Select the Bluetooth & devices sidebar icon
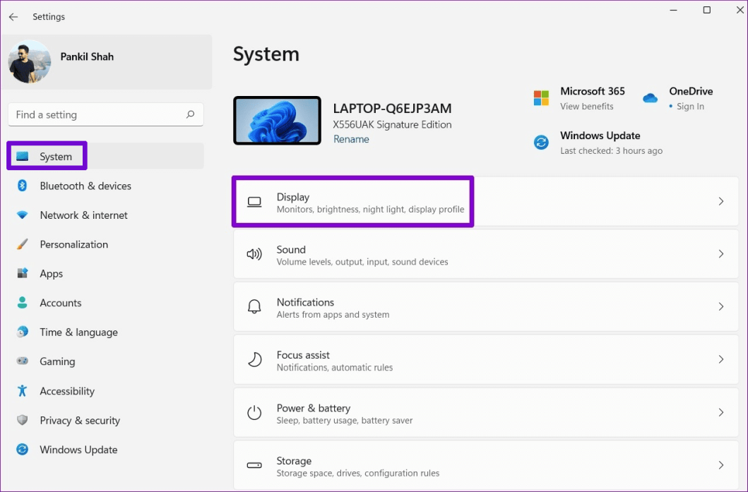Screen dimensions: 748x492 (22, 186)
